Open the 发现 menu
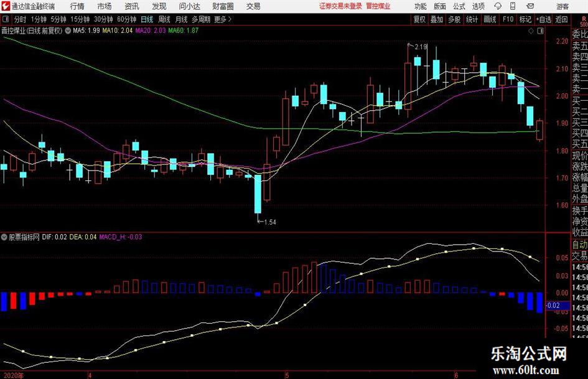Image resolution: width=588 pixels, height=379 pixels. (159, 6)
